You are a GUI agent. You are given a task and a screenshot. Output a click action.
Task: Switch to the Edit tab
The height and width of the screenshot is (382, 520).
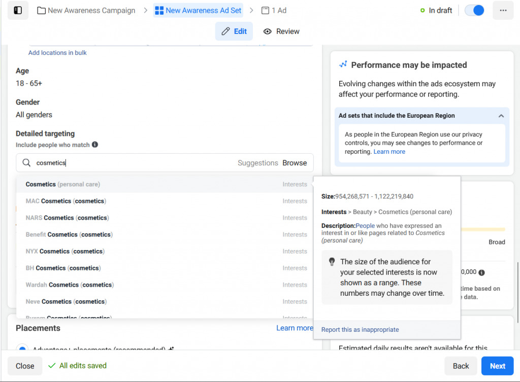(234, 31)
